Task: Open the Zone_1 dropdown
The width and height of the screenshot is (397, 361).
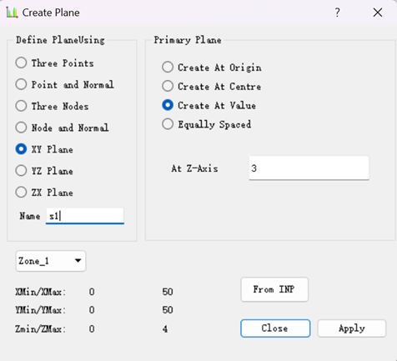Action: point(51,261)
